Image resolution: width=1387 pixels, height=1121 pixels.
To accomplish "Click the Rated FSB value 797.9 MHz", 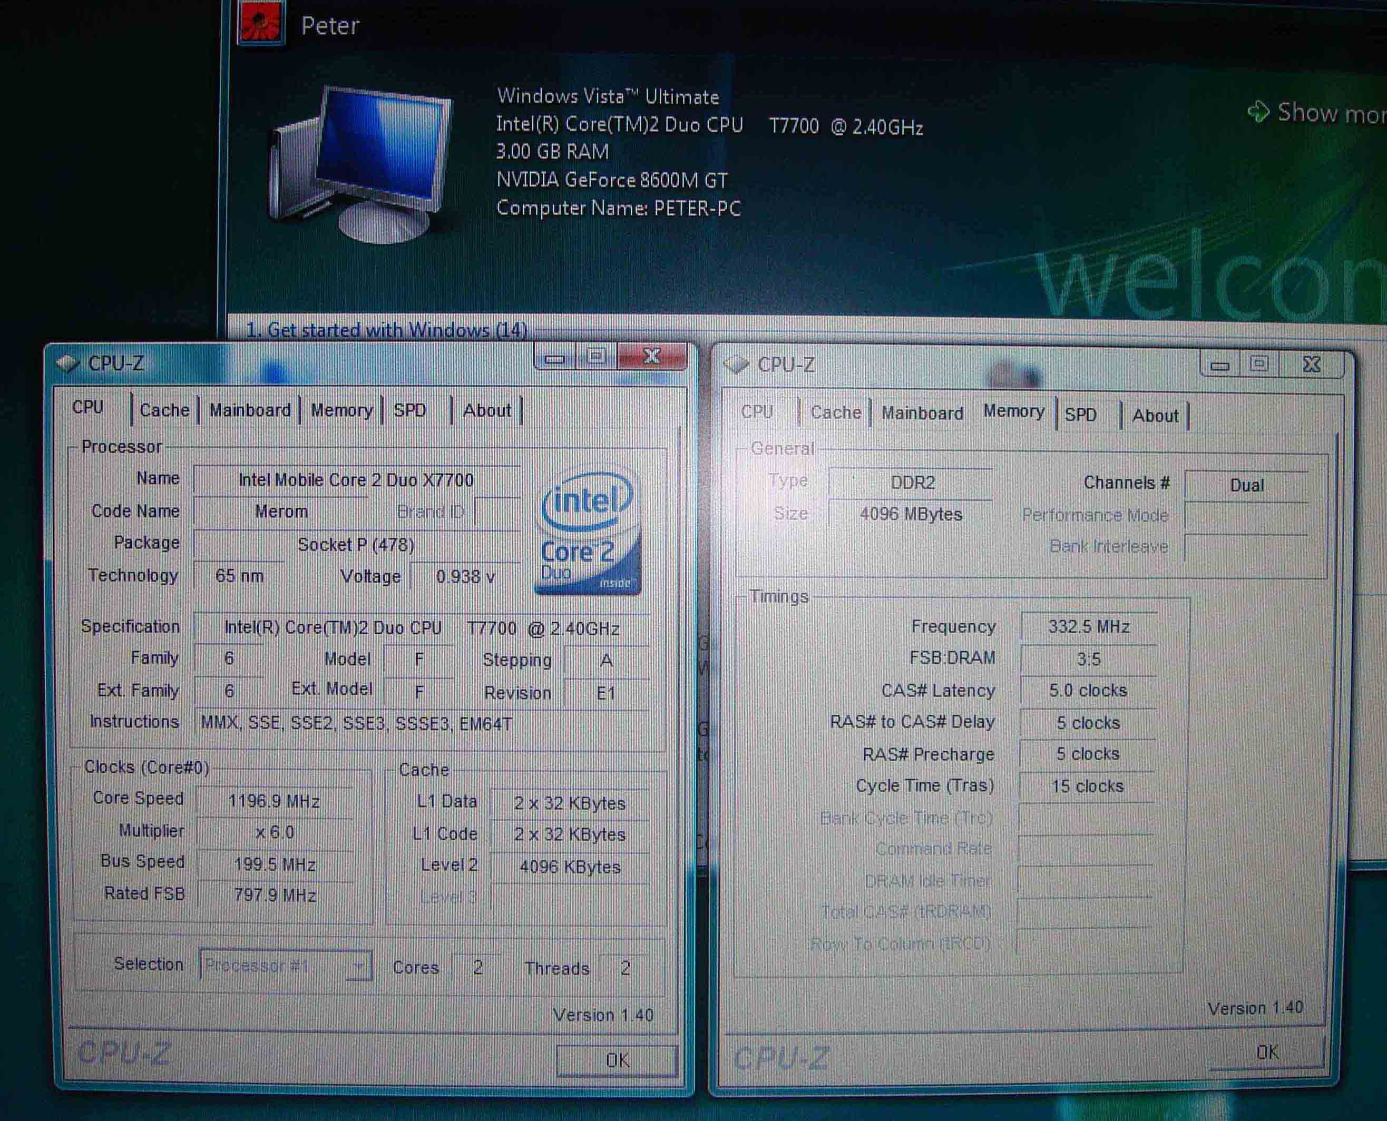I will [x=275, y=895].
